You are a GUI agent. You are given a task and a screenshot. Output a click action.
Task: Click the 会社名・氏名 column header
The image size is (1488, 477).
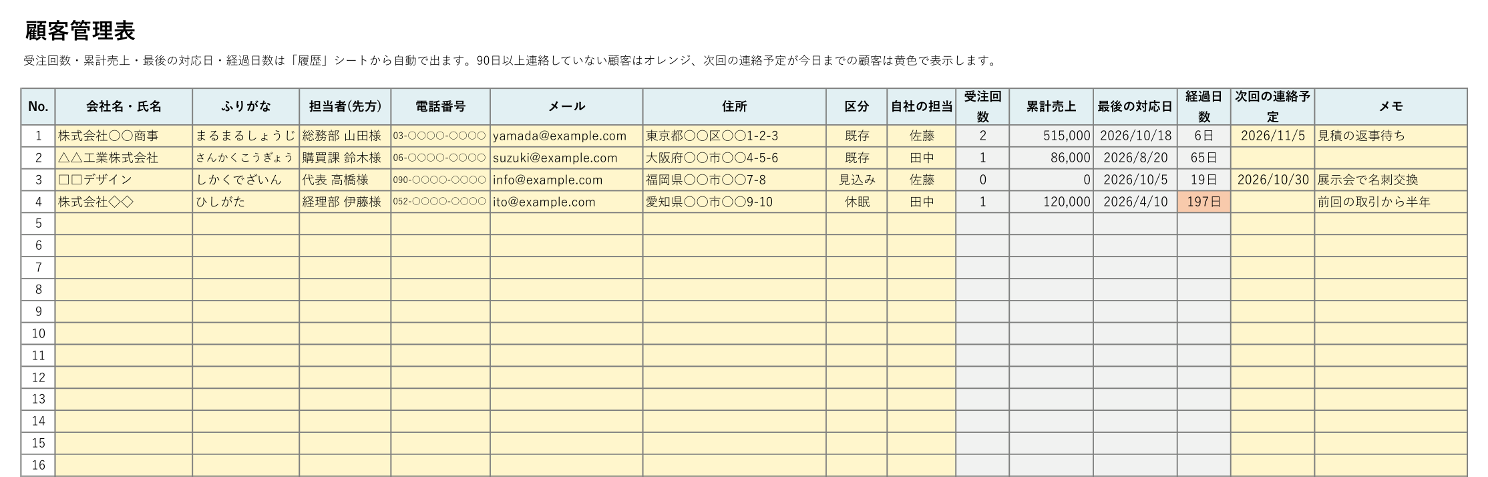(124, 106)
